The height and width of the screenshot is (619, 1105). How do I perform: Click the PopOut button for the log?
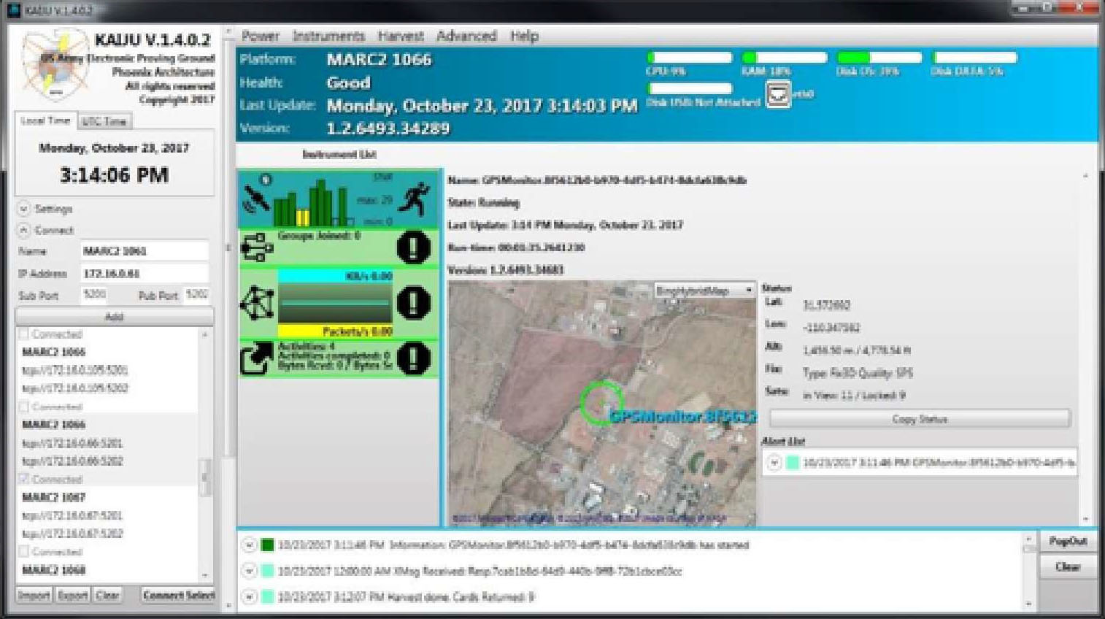[1067, 541]
